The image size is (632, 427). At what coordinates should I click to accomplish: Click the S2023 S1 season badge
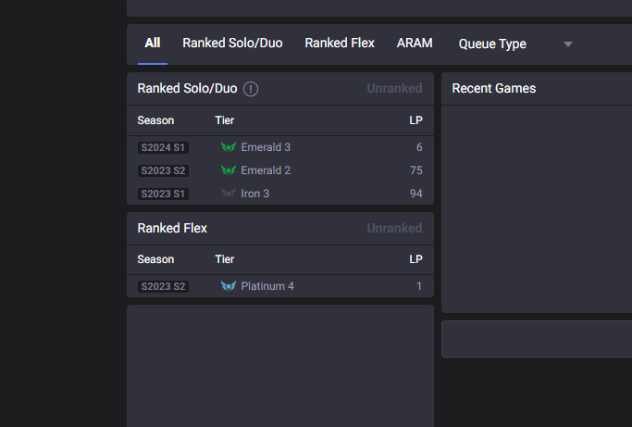tap(163, 194)
